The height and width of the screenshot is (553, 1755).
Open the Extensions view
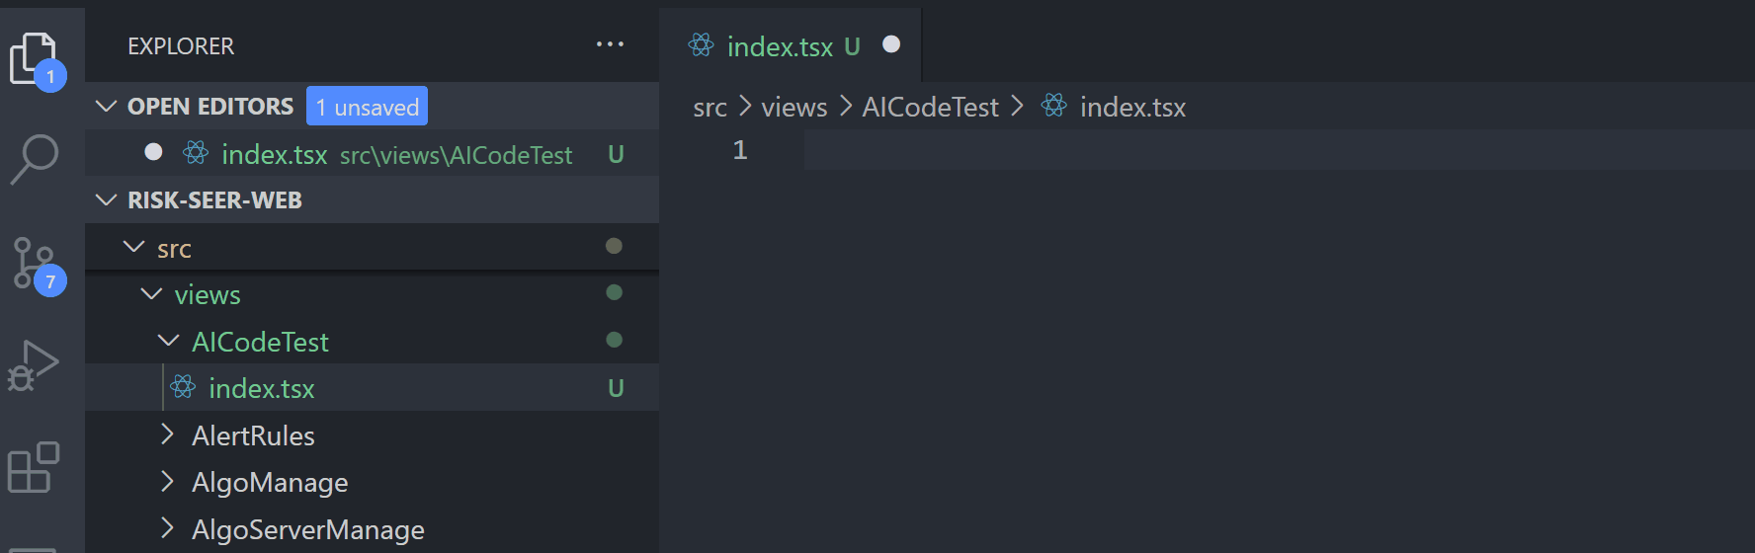click(34, 467)
